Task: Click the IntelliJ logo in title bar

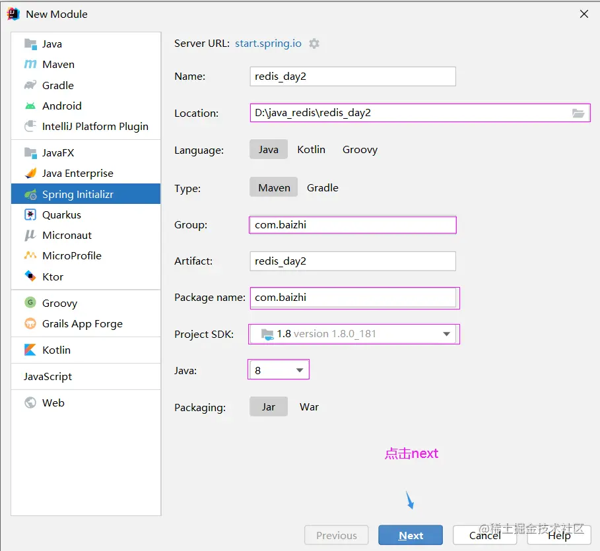Action: (x=13, y=14)
